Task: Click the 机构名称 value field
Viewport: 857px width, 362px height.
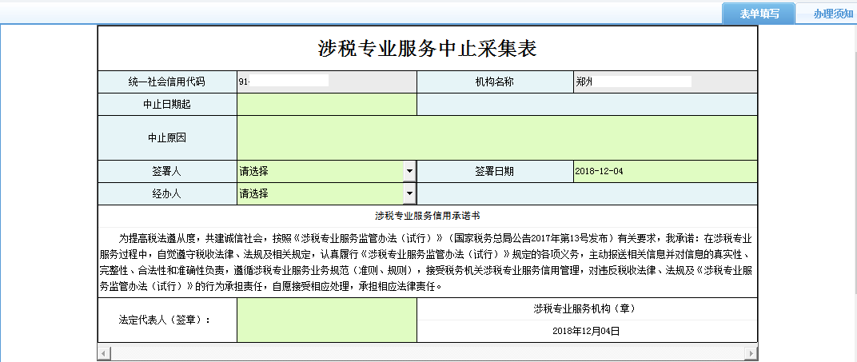Action: point(664,82)
